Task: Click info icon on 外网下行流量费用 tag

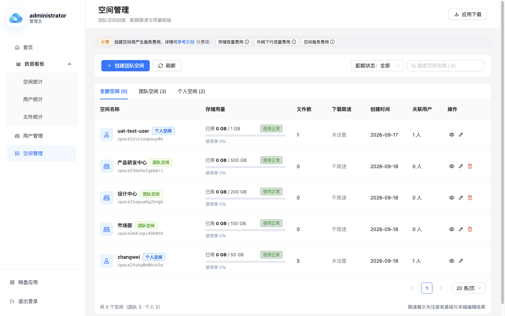Action: click(x=294, y=42)
